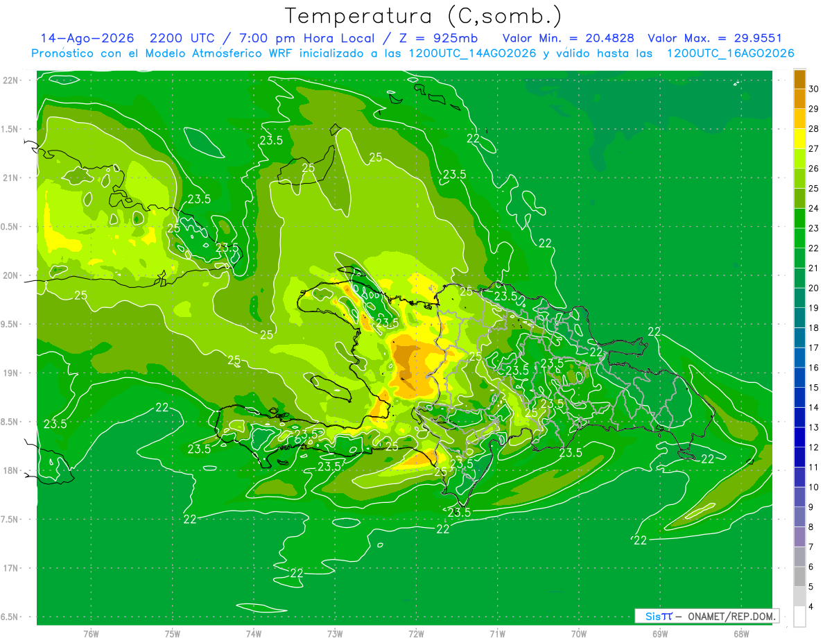The image size is (832, 643).
Task: Click the "74W" longitude axis label
Action: coord(254,634)
